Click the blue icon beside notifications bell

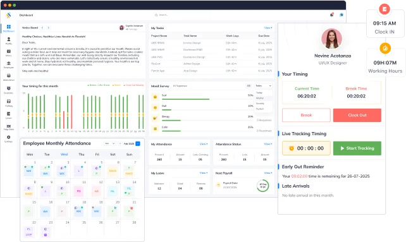tap(341, 15)
